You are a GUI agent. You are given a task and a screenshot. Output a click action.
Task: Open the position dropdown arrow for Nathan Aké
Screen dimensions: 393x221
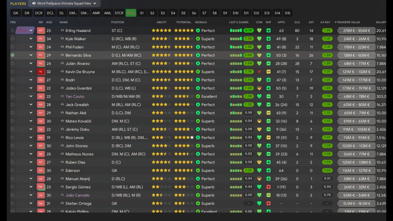click(x=31, y=113)
